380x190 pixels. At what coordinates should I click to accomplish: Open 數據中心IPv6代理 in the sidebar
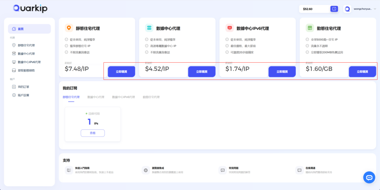click(x=30, y=62)
